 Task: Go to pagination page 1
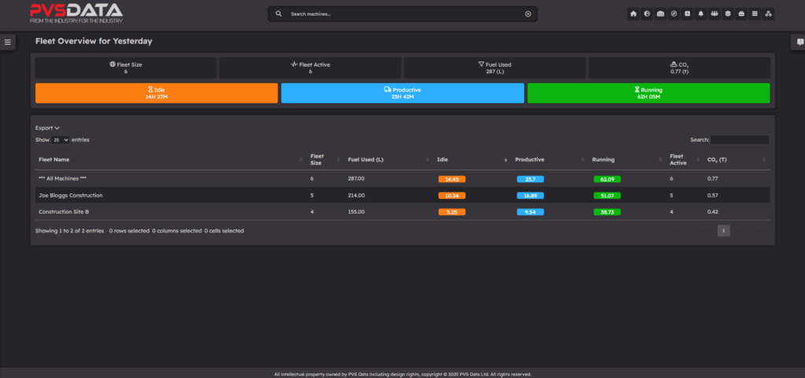pyautogui.click(x=723, y=231)
